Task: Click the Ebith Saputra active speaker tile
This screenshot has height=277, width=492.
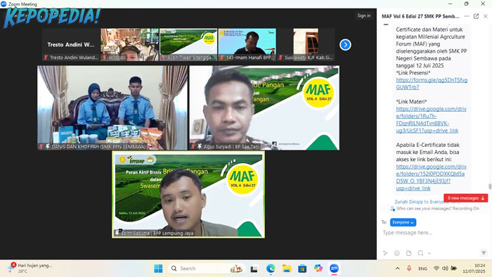Action: (188, 195)
